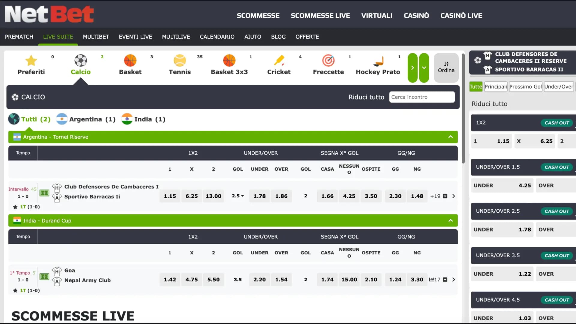The height and width of the screenshot is (324, 576).
Task: Enable the Principali markets filter
Action: click(496, 86)
